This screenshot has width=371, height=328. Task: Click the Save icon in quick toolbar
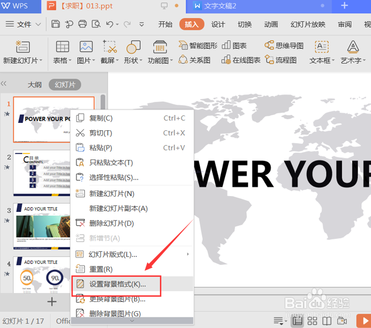56,24
